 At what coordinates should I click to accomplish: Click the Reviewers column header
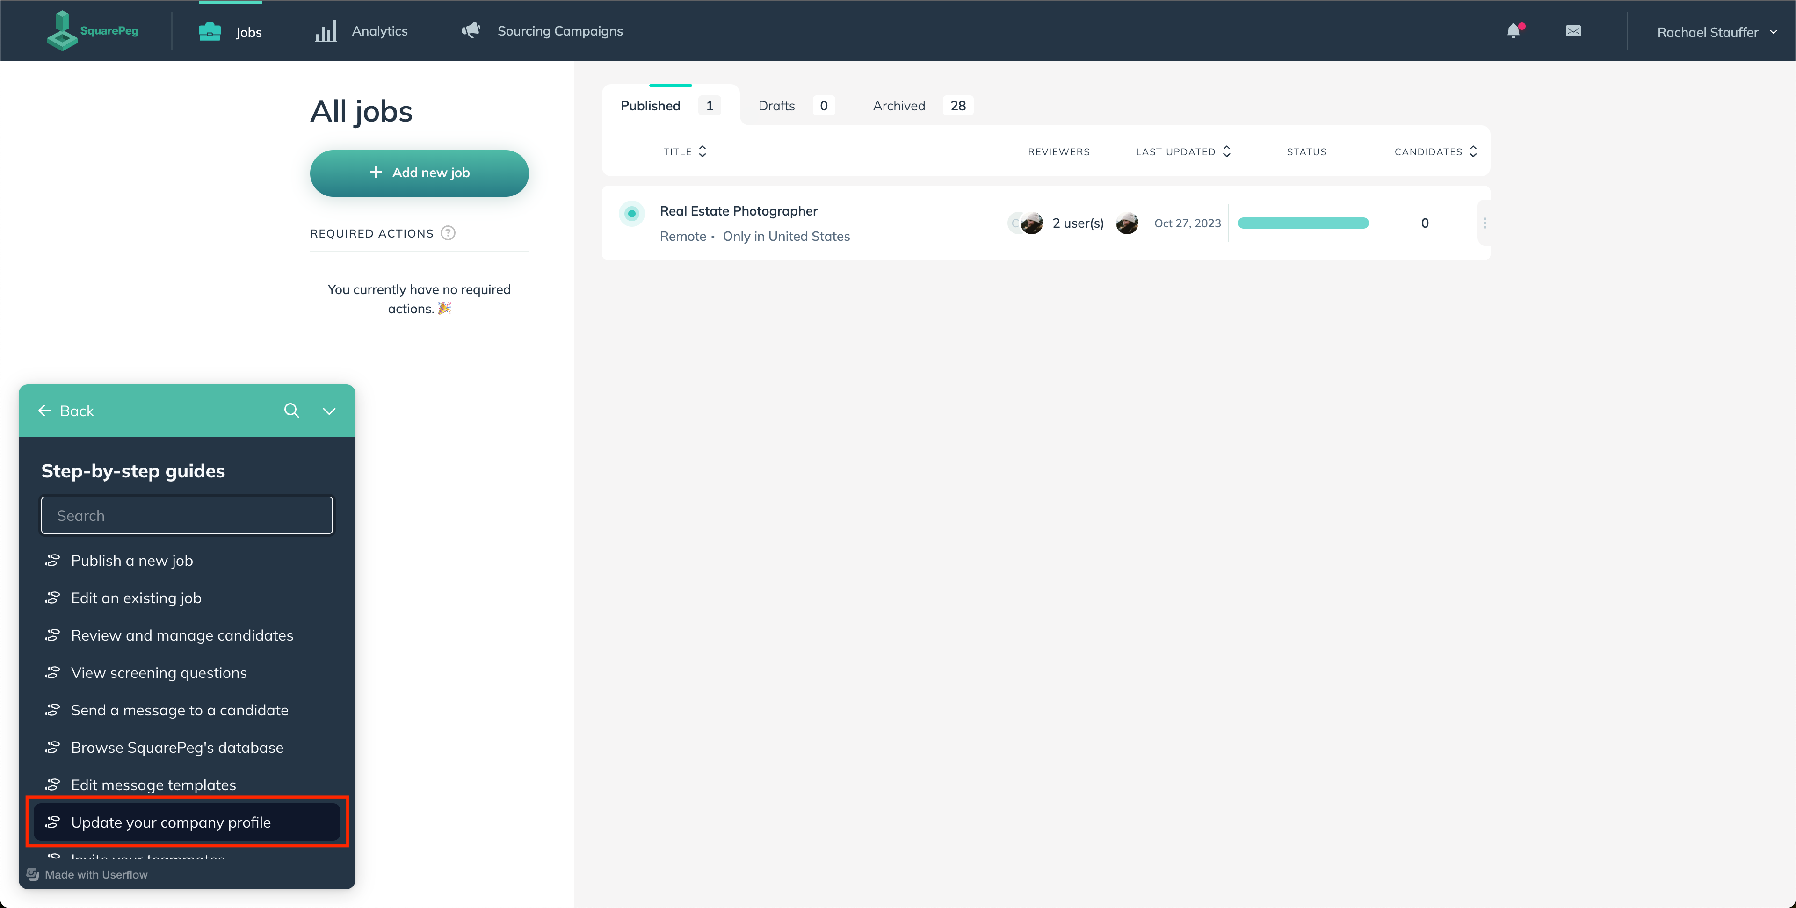coord(1058,151)
